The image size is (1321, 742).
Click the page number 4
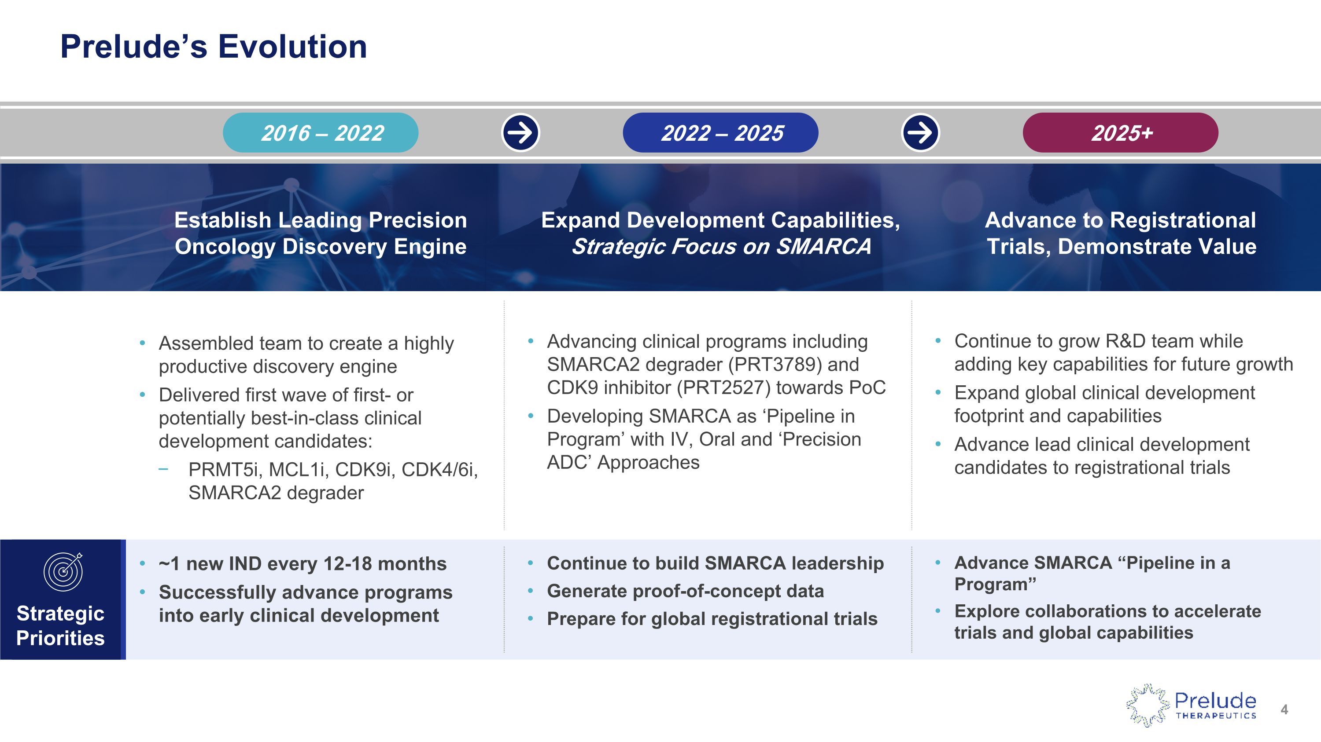click(1284, 710)
